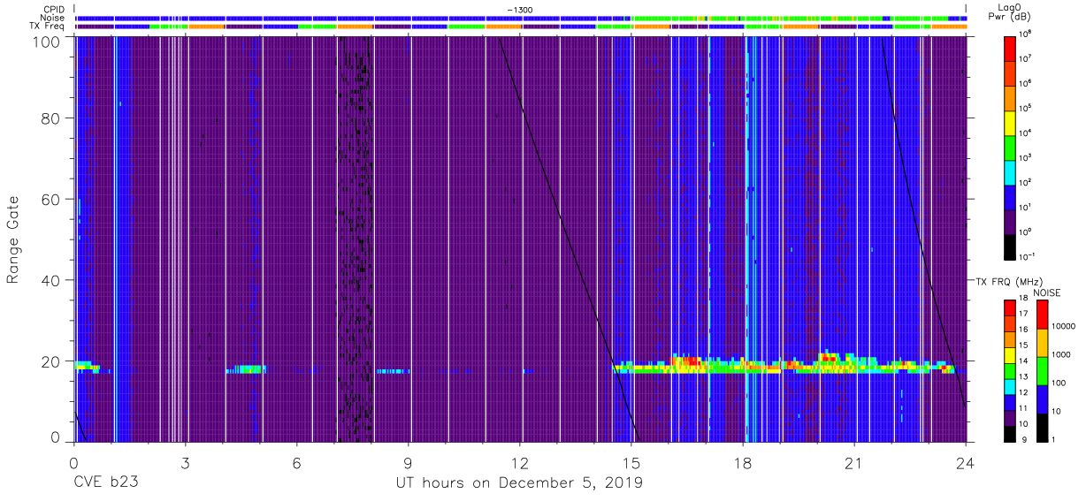The image size is (1086, 501).
Task: Click the 'Range Gate' y-axis title
Action: (13, 239)
